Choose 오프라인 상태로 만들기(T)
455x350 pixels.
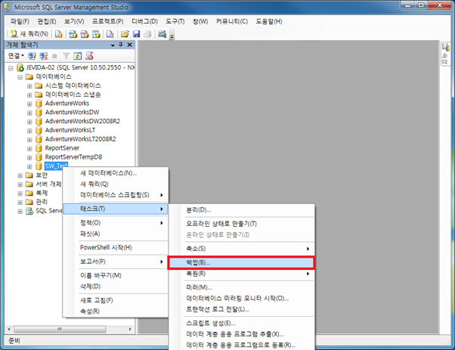(x=242, y=224)
